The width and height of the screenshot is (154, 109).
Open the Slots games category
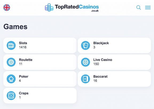40,45
